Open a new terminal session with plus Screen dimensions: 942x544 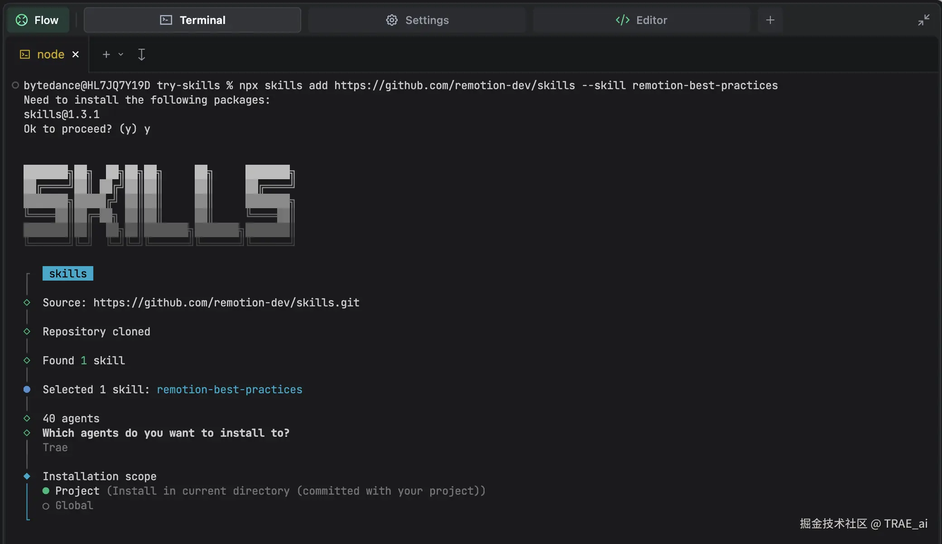point(106,54)
